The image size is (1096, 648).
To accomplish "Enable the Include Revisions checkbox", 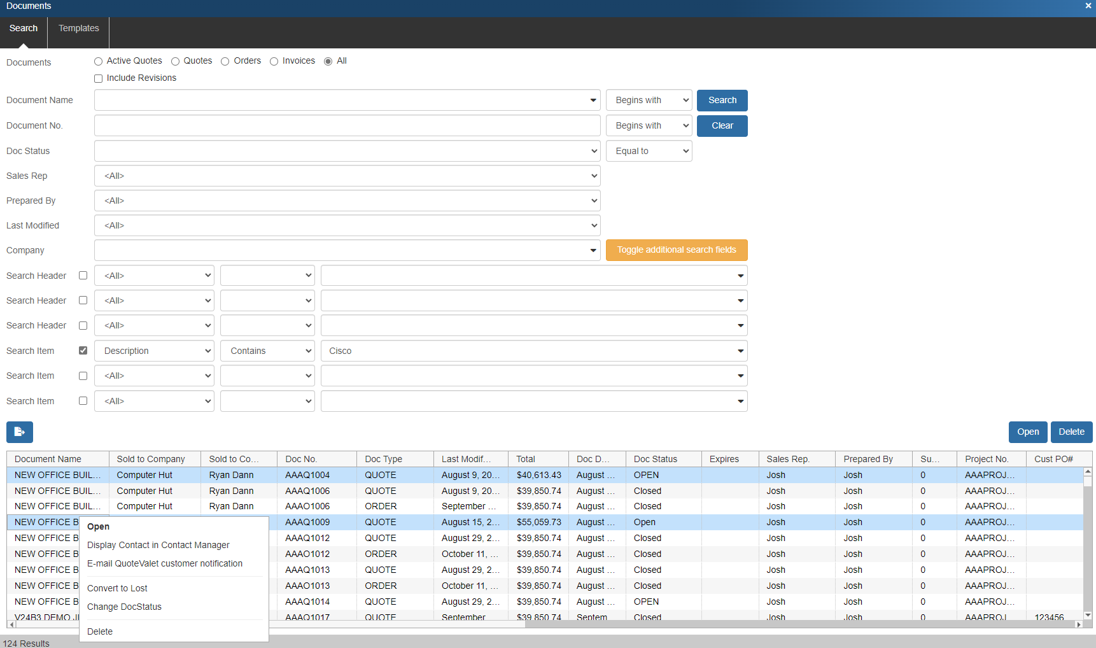I will coord(98,79).
